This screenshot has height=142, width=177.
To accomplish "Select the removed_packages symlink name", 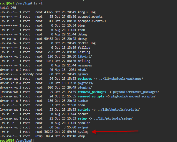I will (x=92, y=92).
